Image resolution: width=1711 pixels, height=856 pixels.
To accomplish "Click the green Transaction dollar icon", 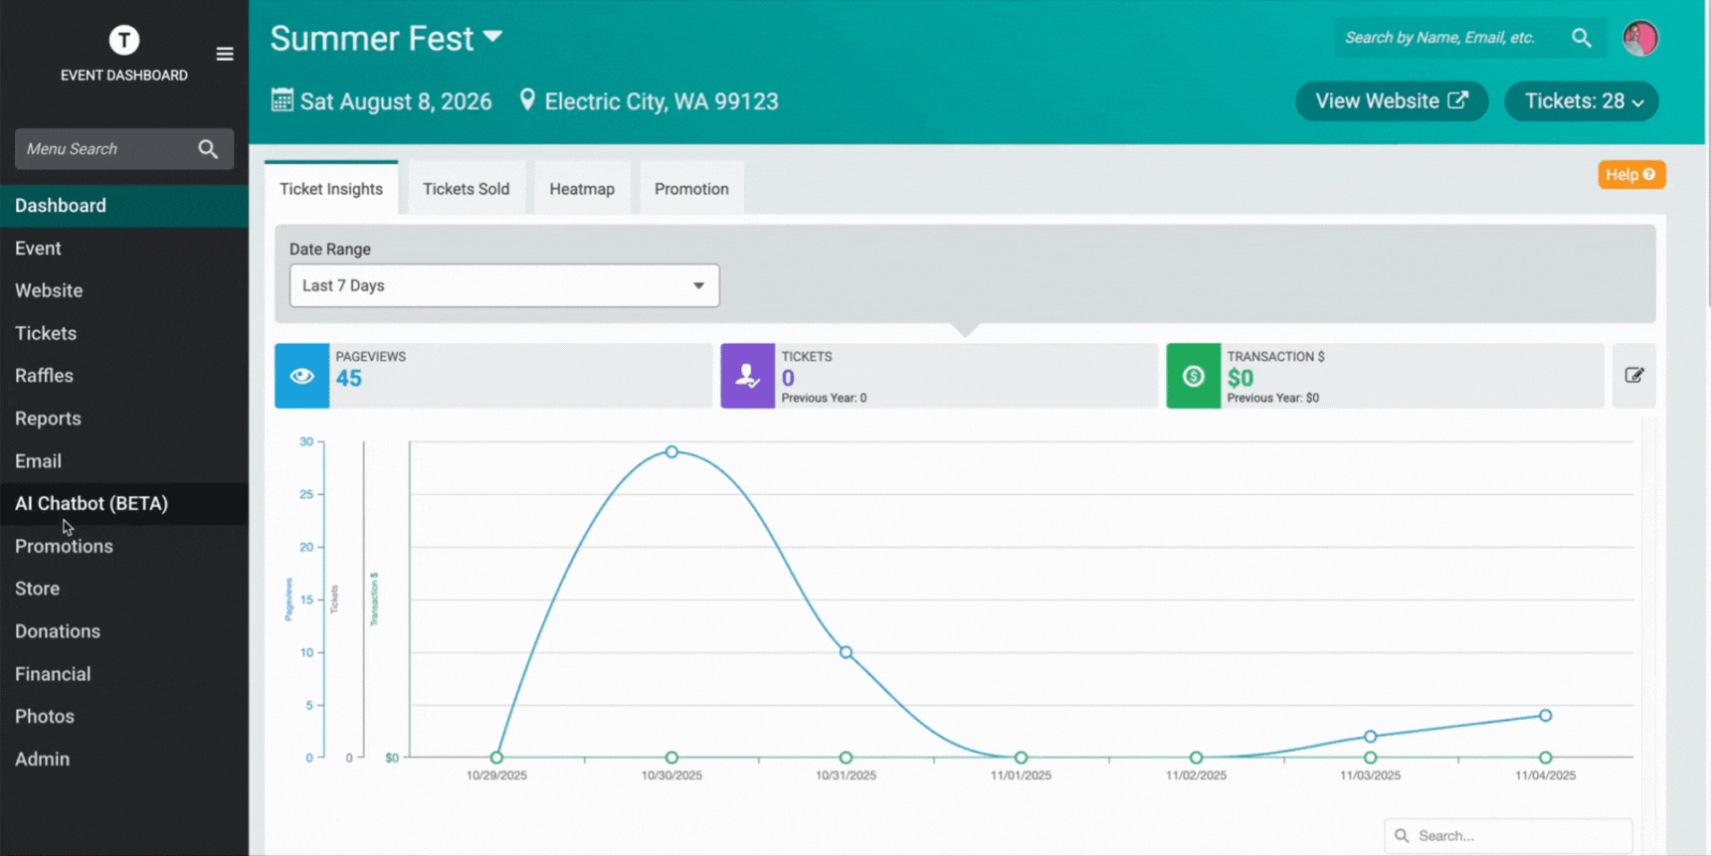I will coord(1193,376).
